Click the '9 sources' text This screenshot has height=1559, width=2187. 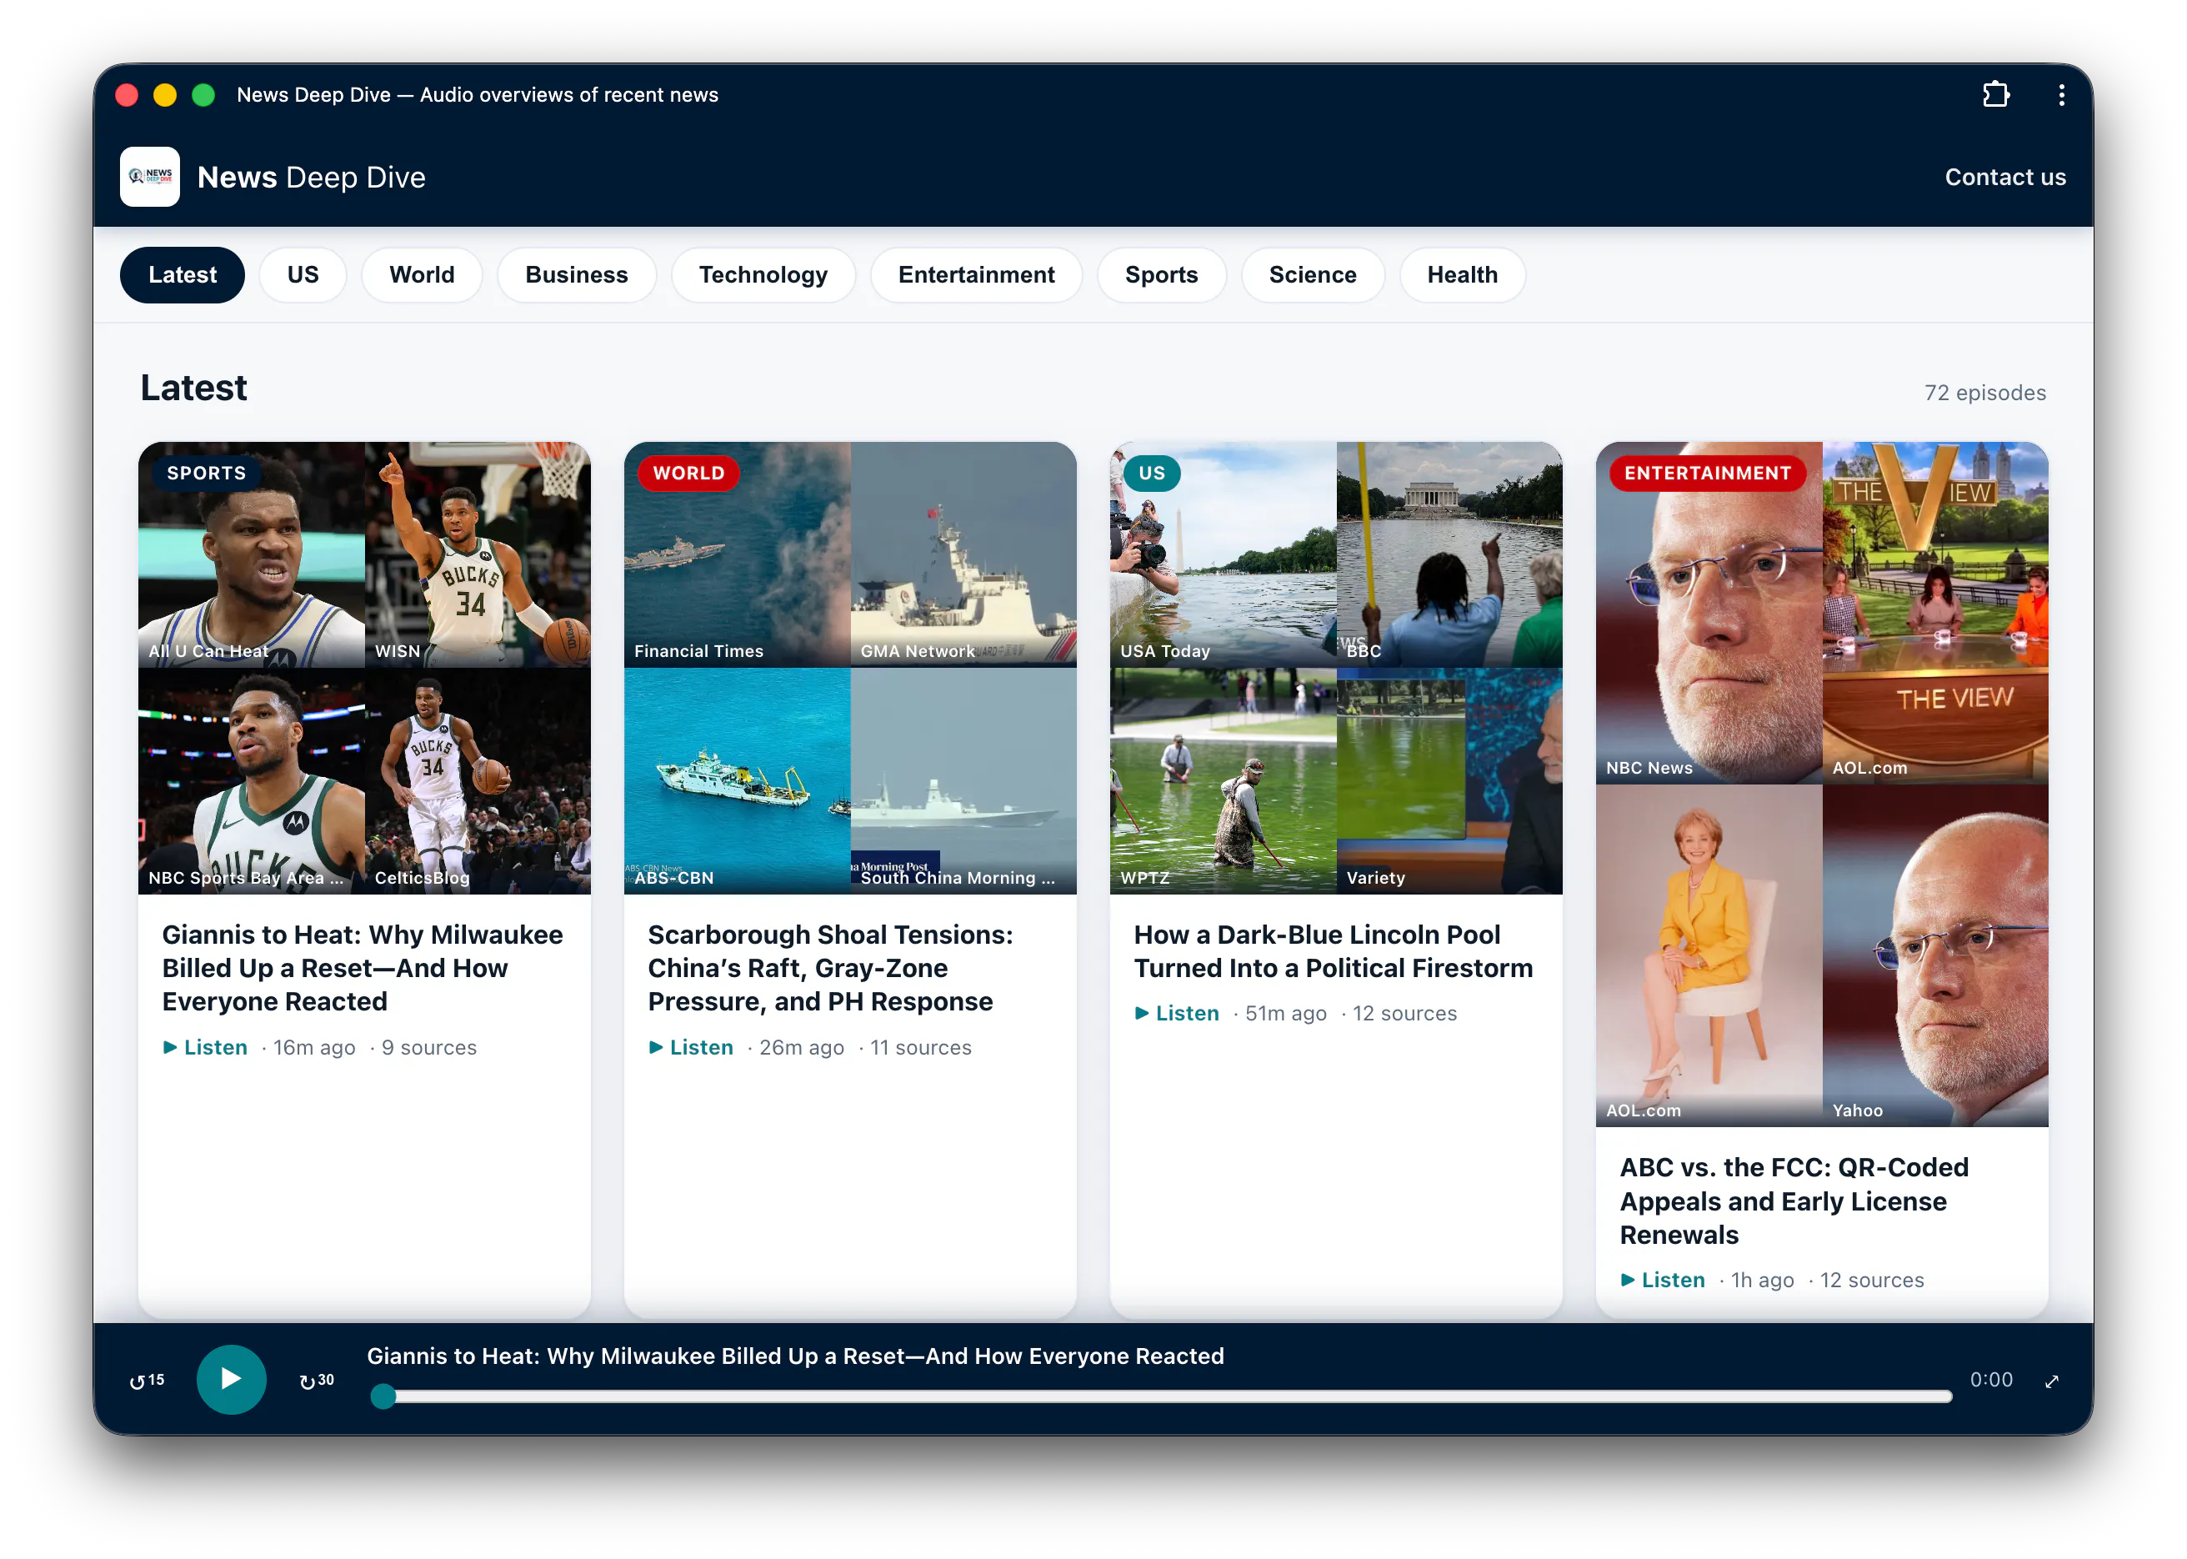click(429, 1047)
